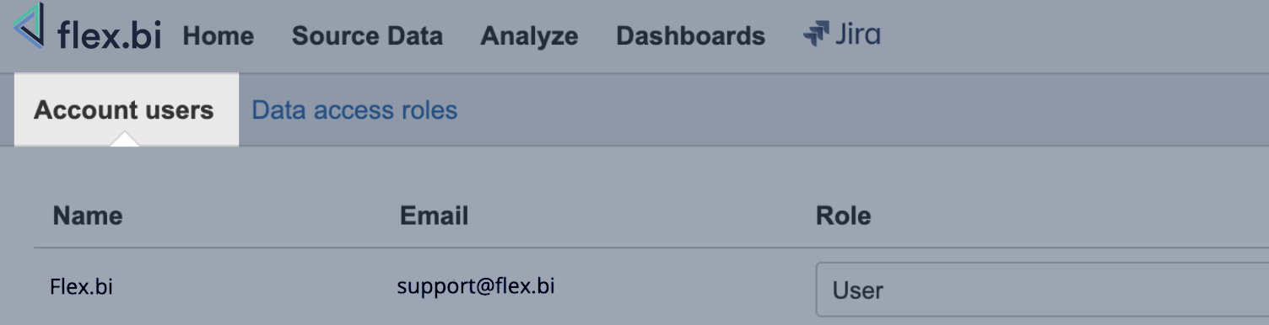Navigate to Dashboards
Screen dimensions: 1269x325
(x=690, y=35)
